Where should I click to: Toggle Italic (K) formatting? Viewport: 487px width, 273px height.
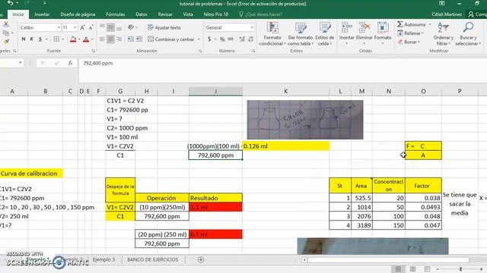coord(32,39)
